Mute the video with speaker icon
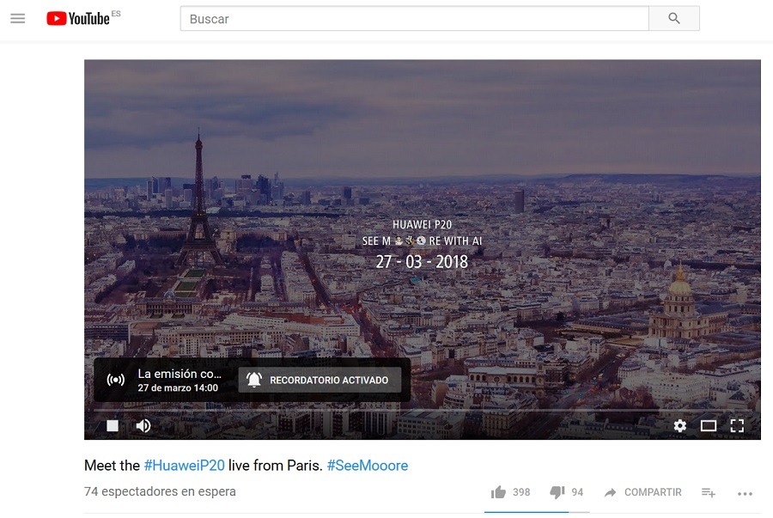The height and width of the screenshot is (518, 773). pos(143,426)
